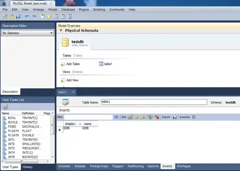
Task: Discard changes with the red X icon
Action: click(157, 117)
